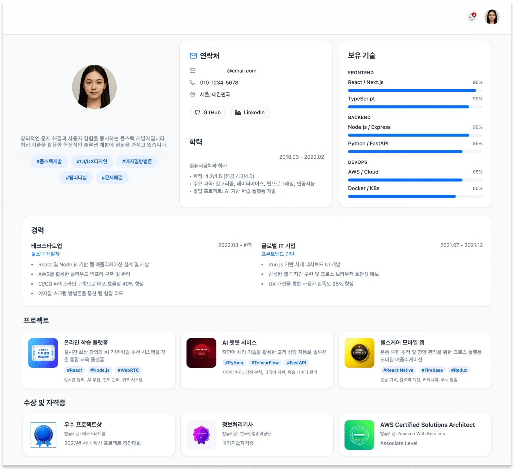The image size is (514, 470).
Task: Click the location pin icon beside 서울, 대한민국
Action: coord(193,95)
